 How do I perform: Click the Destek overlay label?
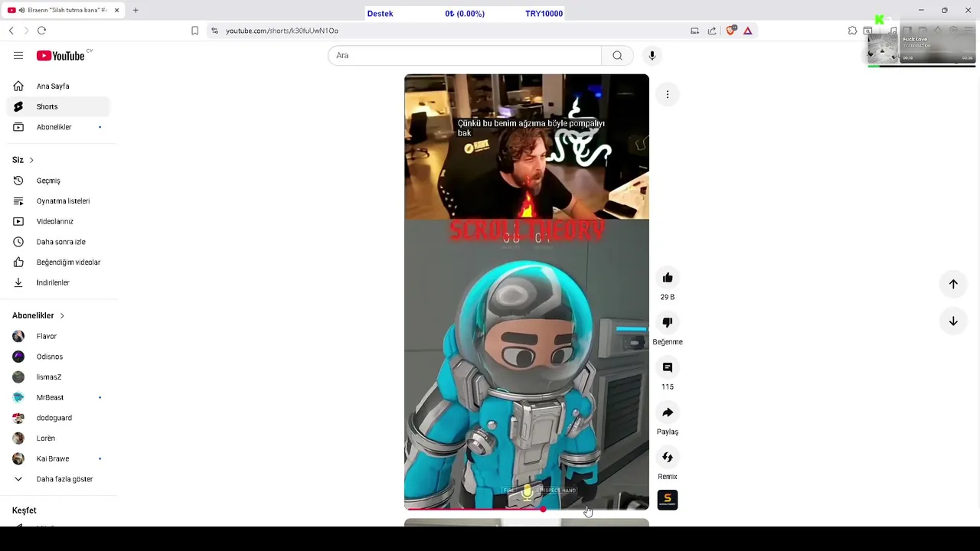coord(380,14)
